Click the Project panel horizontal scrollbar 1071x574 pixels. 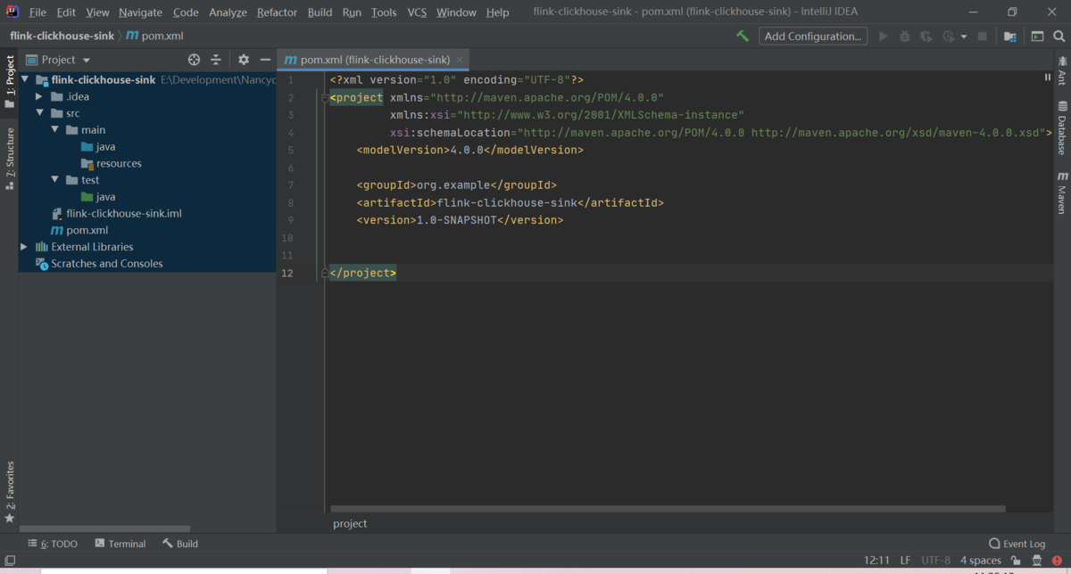(104, 529)
